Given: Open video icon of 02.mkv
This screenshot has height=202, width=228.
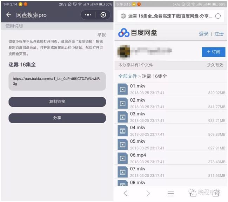Looking at the screenshot, I should (122, 103).
